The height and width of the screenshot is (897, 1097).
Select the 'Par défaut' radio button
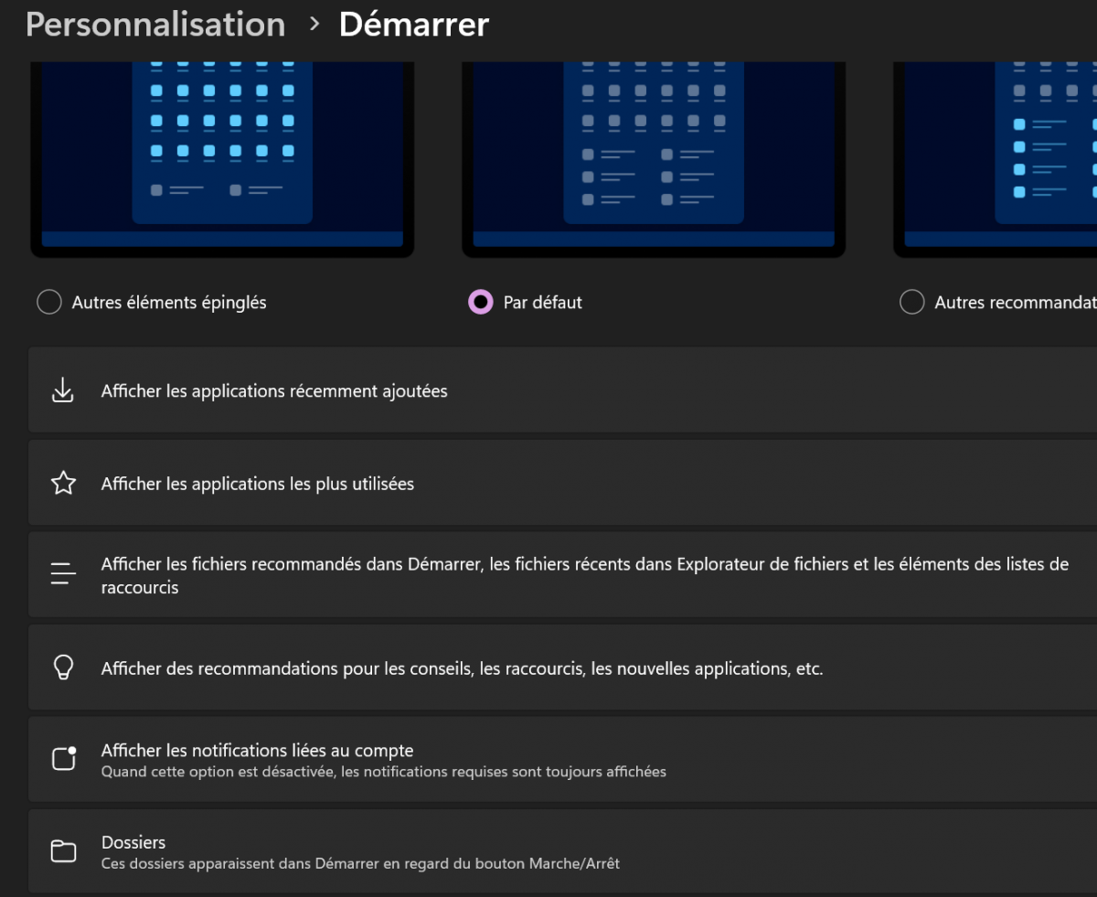point(480,302)
